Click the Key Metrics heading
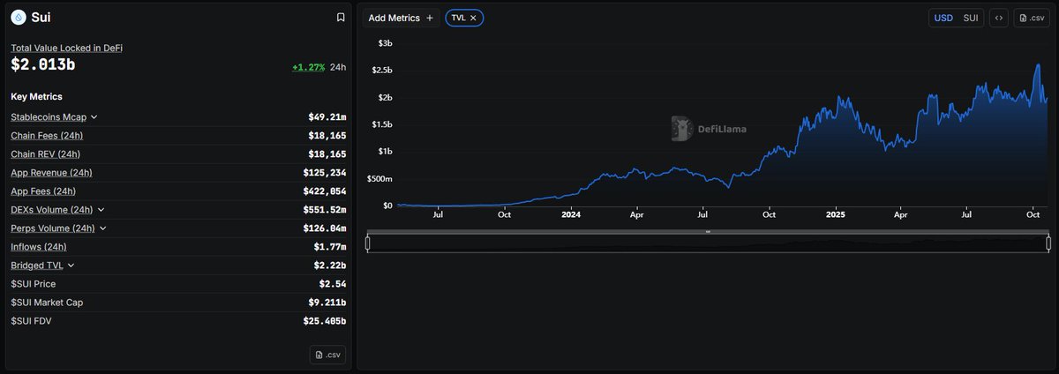Viewport: 1059px width, 374px height. (x=36, y=96)
